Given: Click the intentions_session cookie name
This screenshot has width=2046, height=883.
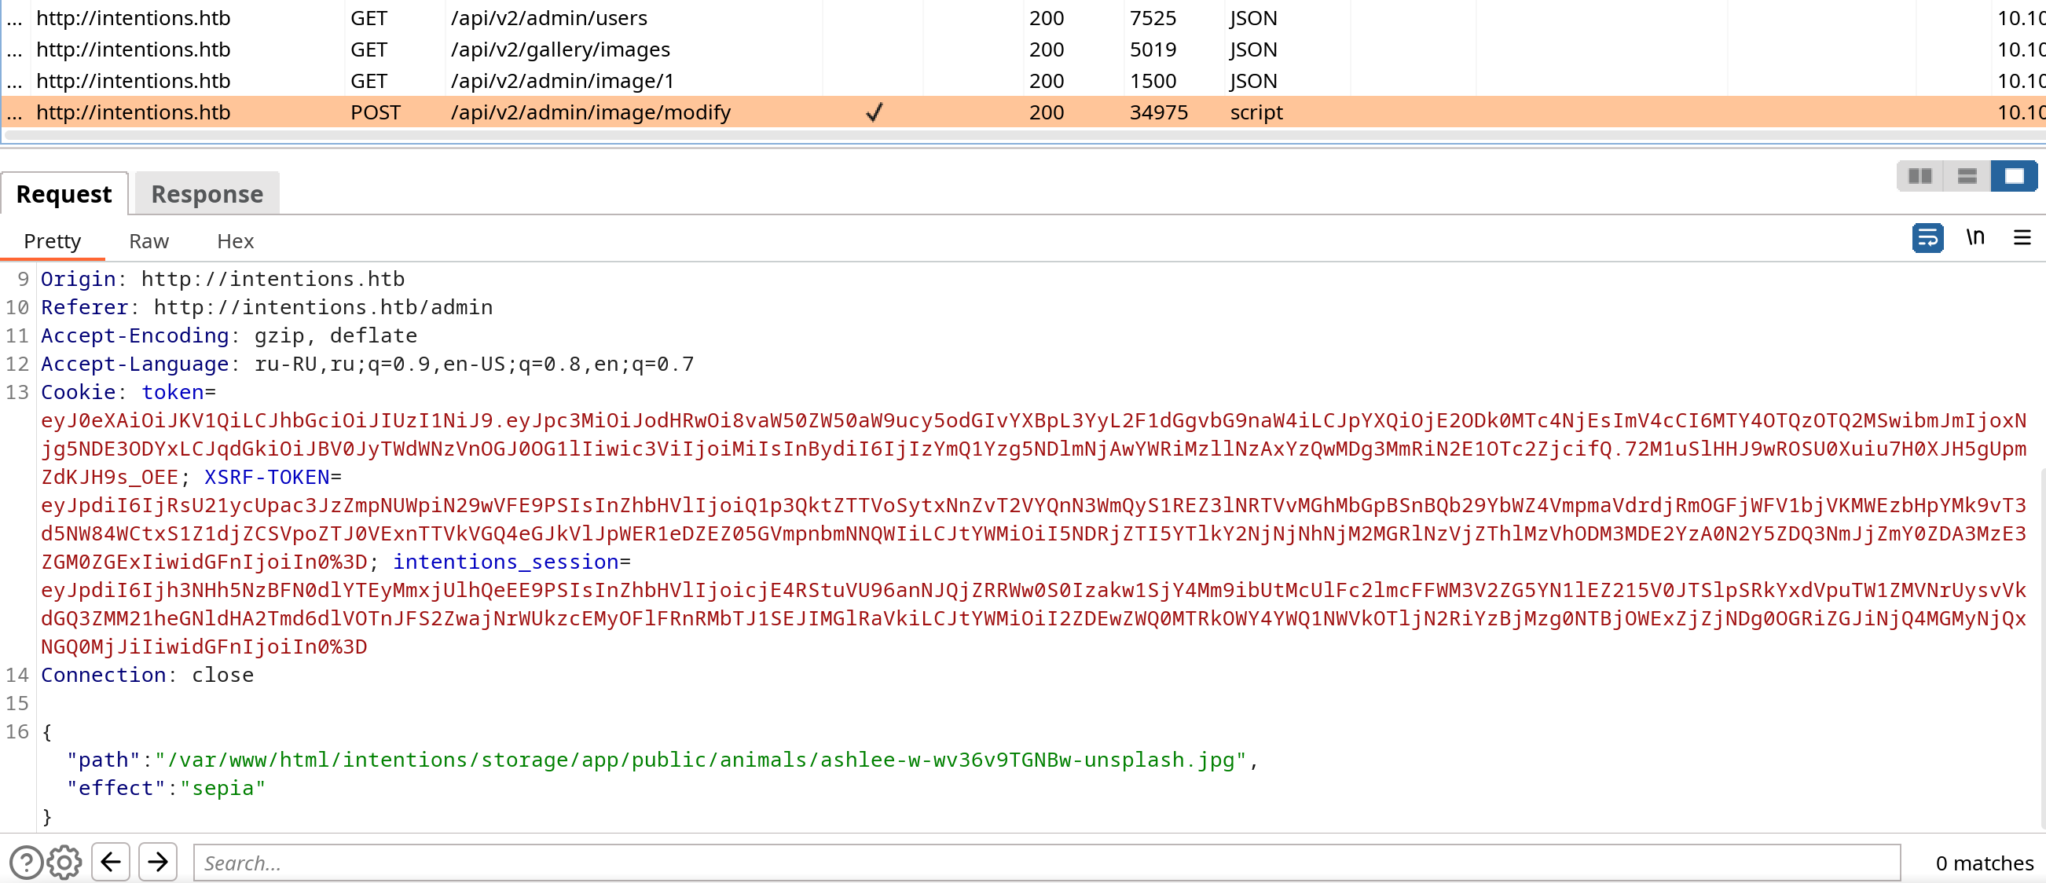Looking at the screenshot, I should pos(506,562).
